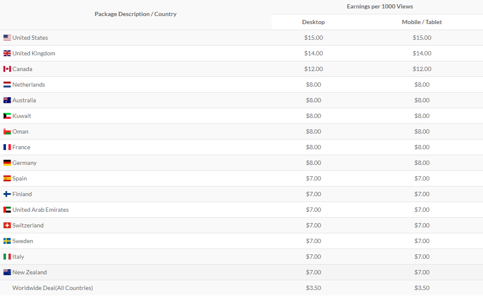Select the Canada flag icon
Image resolution: width=483 pixels, height=298 pixels.
(7, 69)
